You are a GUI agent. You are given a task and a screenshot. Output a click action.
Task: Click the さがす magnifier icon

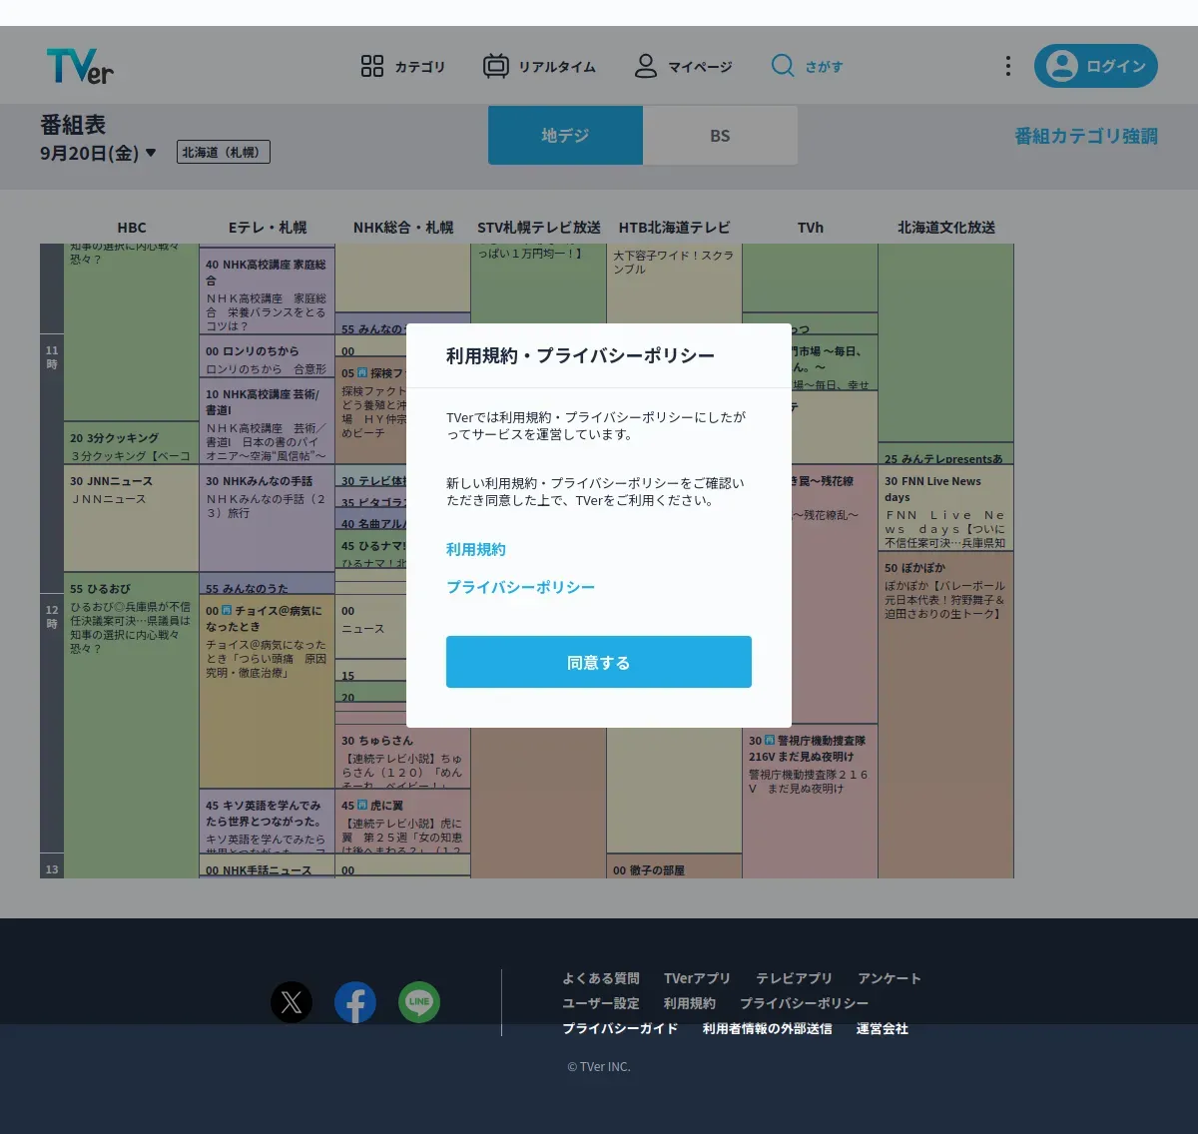(x=783, y=66)
